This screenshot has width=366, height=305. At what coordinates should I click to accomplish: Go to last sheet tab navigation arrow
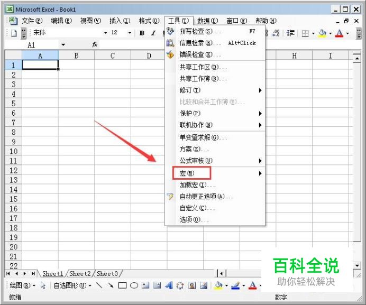(x=33, y=273)
